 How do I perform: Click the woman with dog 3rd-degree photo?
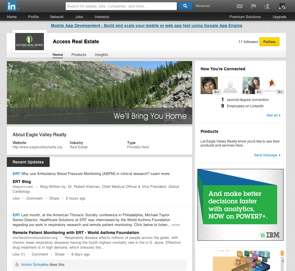251,85
